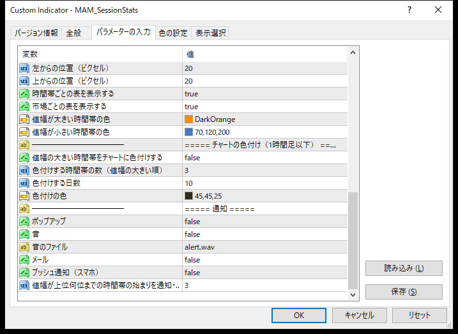The height and width of the screenshot is (334, 458).
Task: Click the scrollbar down arrow in parameter list
Action: tap(353, 294)
